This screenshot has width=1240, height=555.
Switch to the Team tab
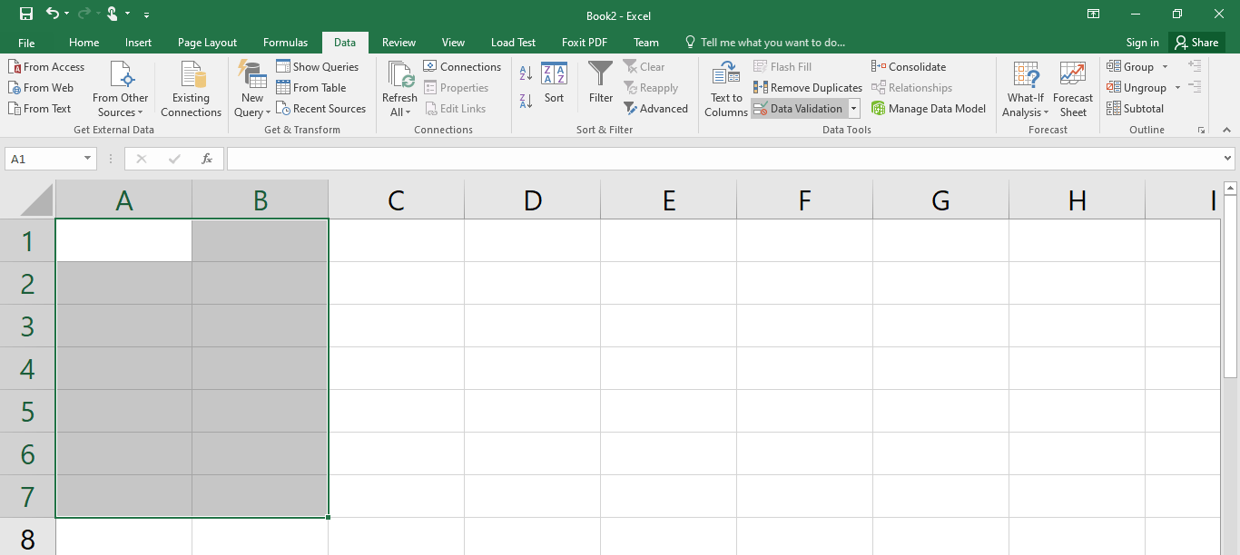coord(646,43)
